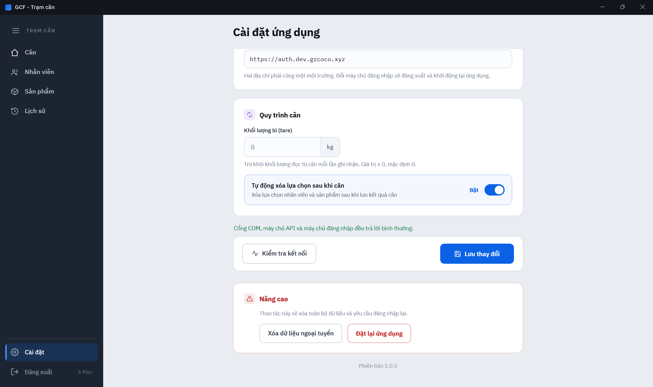Click Kiểm tra kết nối button

[x=279, y=254]
